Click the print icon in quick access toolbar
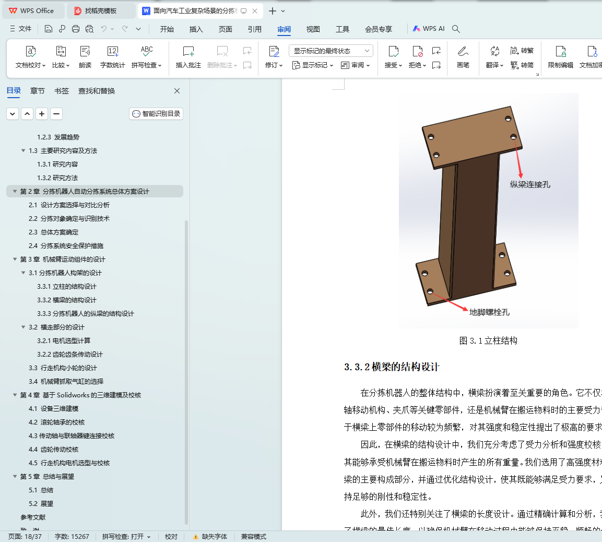Screen dimensions: 602x542 [x=76, y=29]
